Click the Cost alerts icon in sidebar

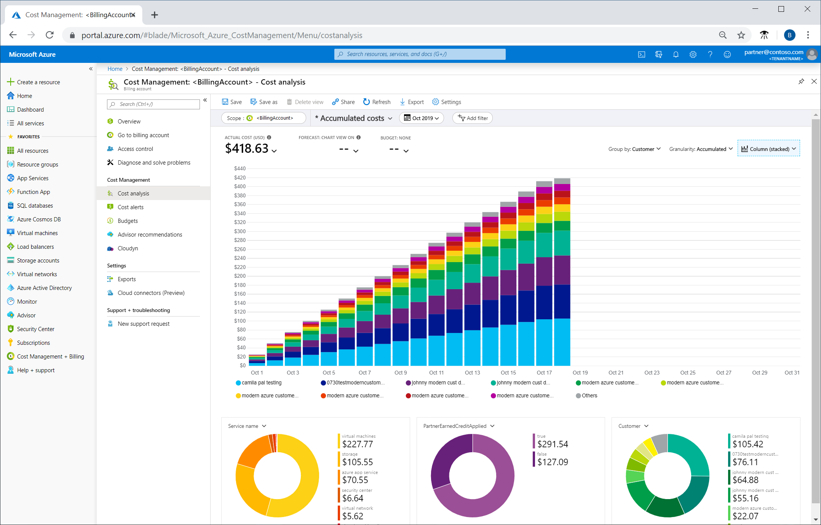(x=111, y=207)
